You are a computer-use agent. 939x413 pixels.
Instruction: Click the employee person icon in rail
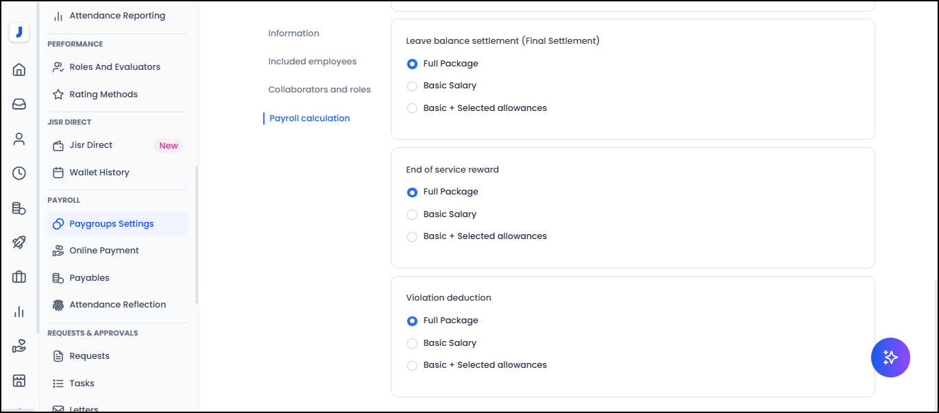(x=19, y=139)
